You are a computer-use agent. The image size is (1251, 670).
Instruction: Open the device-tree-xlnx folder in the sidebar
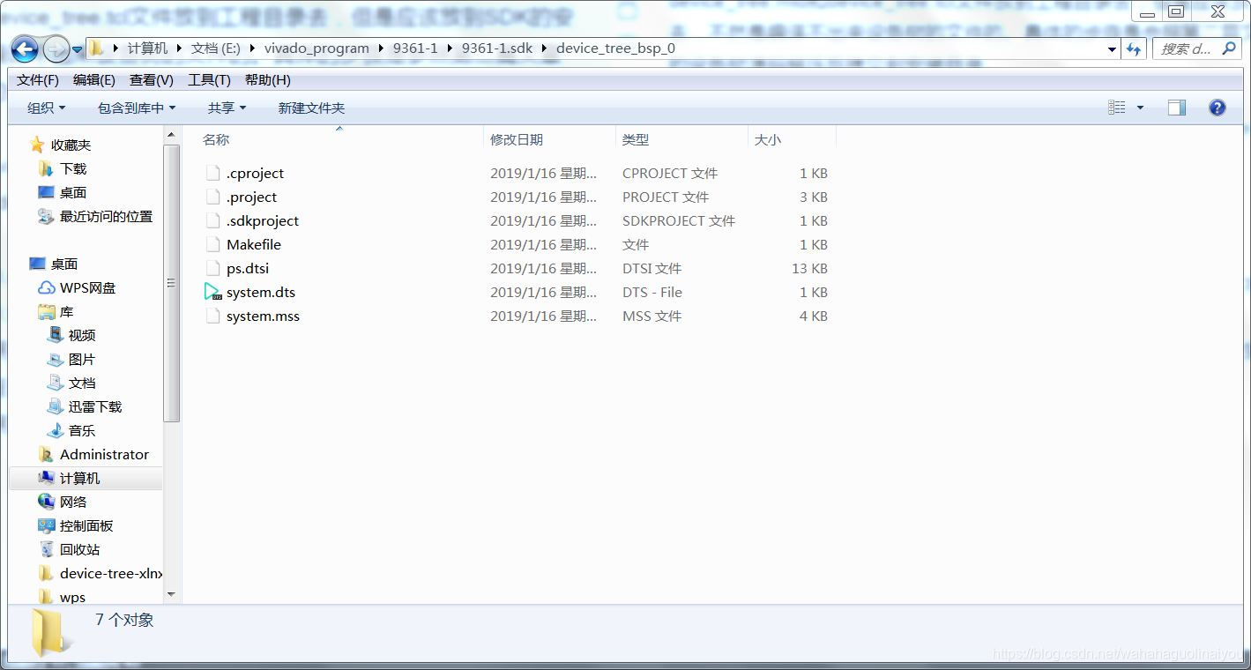click(111, 573)
